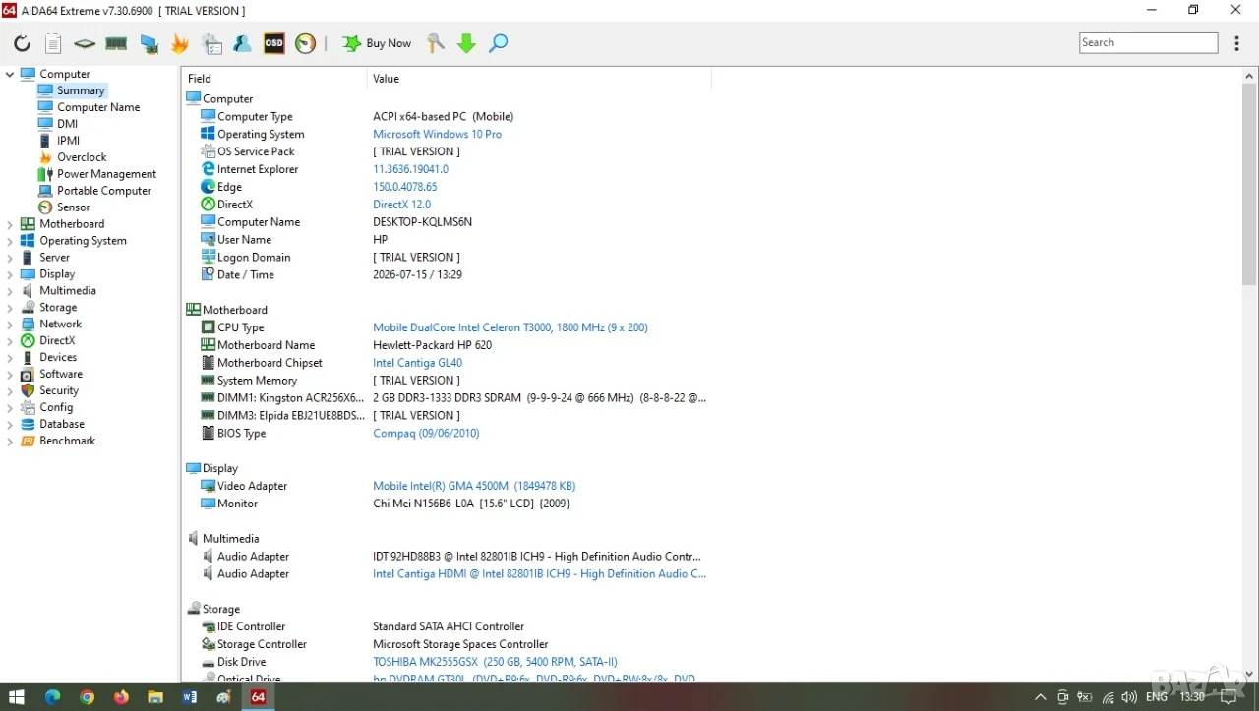Viewport: 1259px width, 711px height.
Task: Select the Chi Mei N156B6-L0A monitor value
Action: pos(471,504)
